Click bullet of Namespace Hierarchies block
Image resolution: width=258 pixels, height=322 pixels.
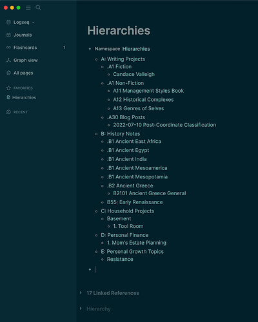(x=90, y=49)
